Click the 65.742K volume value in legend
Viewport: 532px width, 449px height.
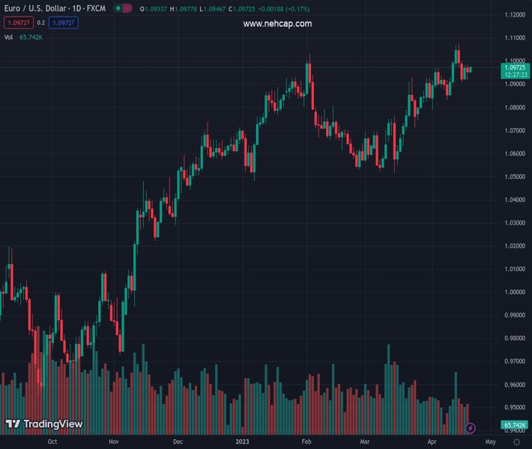coord(31,37)
